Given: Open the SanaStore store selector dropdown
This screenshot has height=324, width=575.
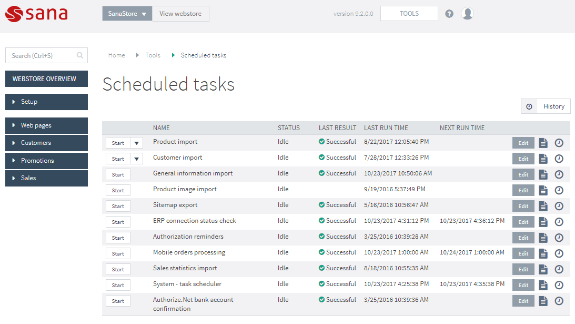Looking at the screenshot, I should [x=127, y=13].
